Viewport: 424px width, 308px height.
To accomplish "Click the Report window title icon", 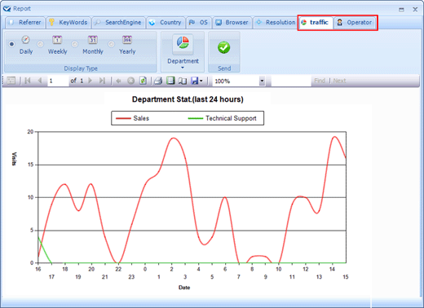I will click(7, 9).
